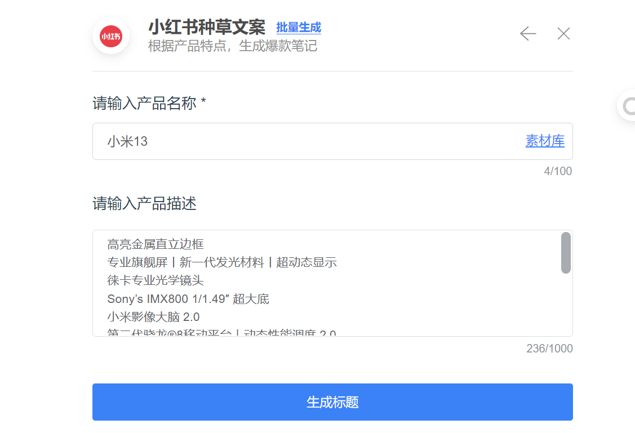Click the 4/100 character counter
Screen dimensions: 635x433
(x=557, y=171)
